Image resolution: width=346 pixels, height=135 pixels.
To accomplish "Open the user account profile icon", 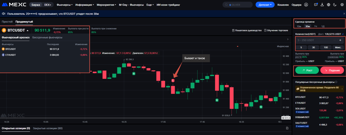I will (306, 5).
